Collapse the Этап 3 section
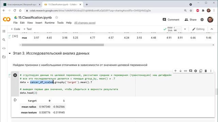The width and height of the screenshot is (218, 122). [x=10, y=54]
